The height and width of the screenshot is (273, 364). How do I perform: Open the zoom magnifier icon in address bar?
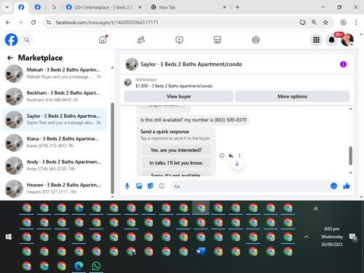point(314,23)
